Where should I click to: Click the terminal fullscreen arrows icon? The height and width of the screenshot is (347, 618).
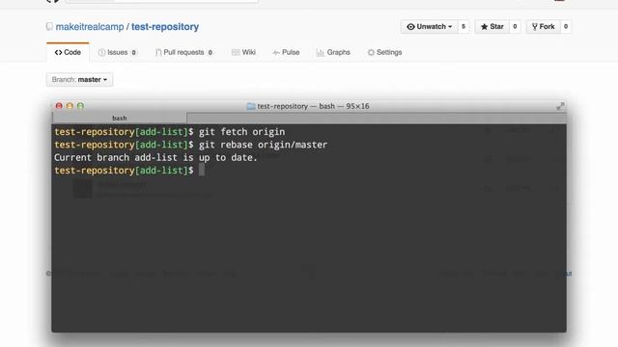point(560,106)
